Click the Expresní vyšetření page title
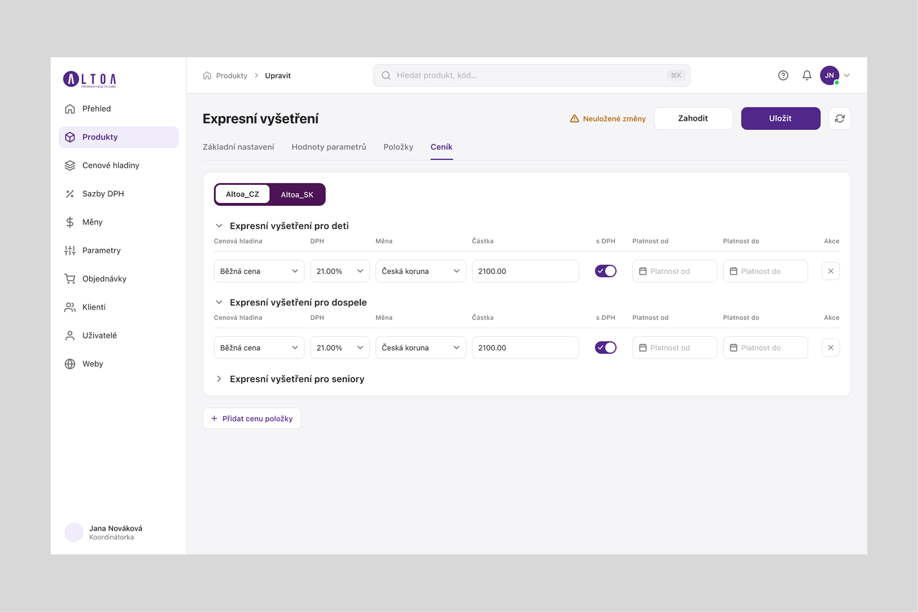Viewport: 918px width, 612px height. [x=261, y=119]
